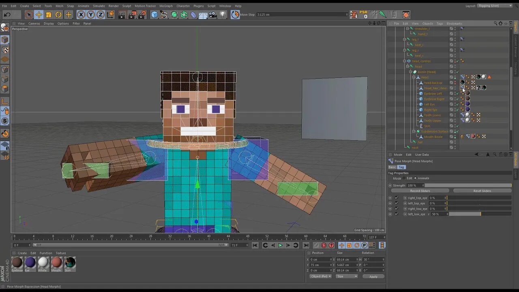The width and height of the screenshot is (519, 292).
Task: Jump to the end of animation
Action: coord(306,245)
